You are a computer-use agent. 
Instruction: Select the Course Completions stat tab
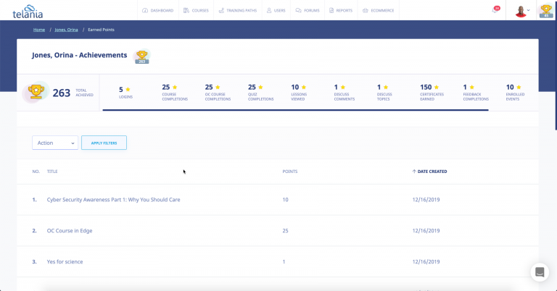click(x=175, y=92)
